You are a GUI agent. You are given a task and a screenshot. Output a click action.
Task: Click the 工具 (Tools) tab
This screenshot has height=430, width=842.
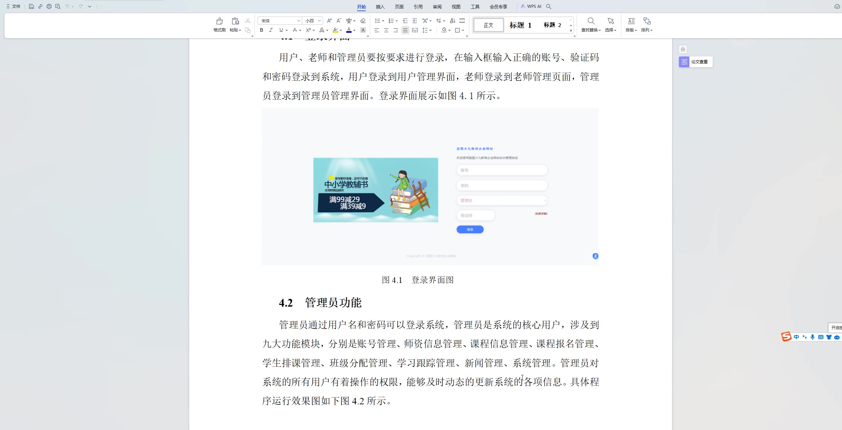click(475, 6)
